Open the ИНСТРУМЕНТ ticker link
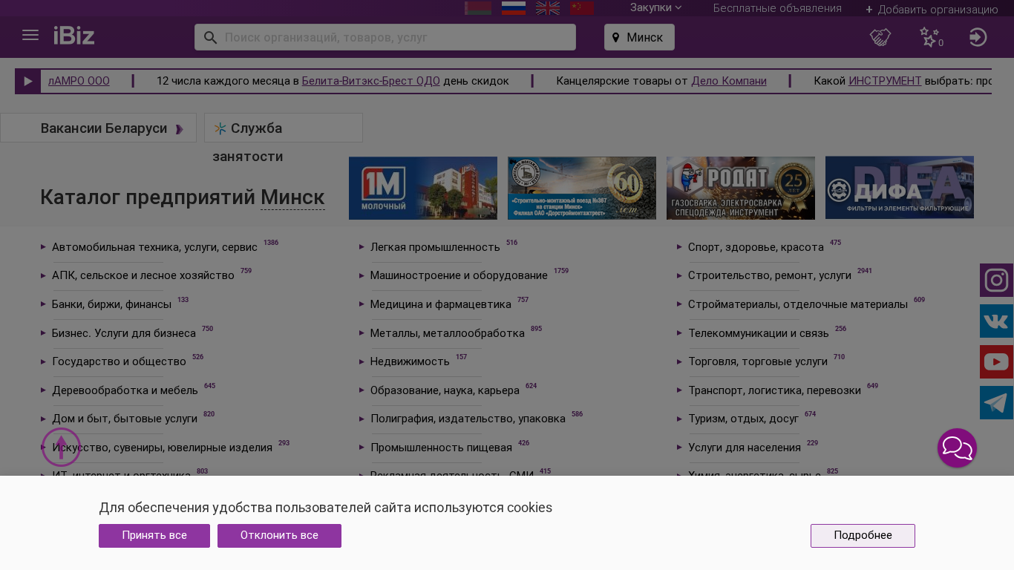The width and height of the screenshot is (1014, 570). (x=885, y=81)
